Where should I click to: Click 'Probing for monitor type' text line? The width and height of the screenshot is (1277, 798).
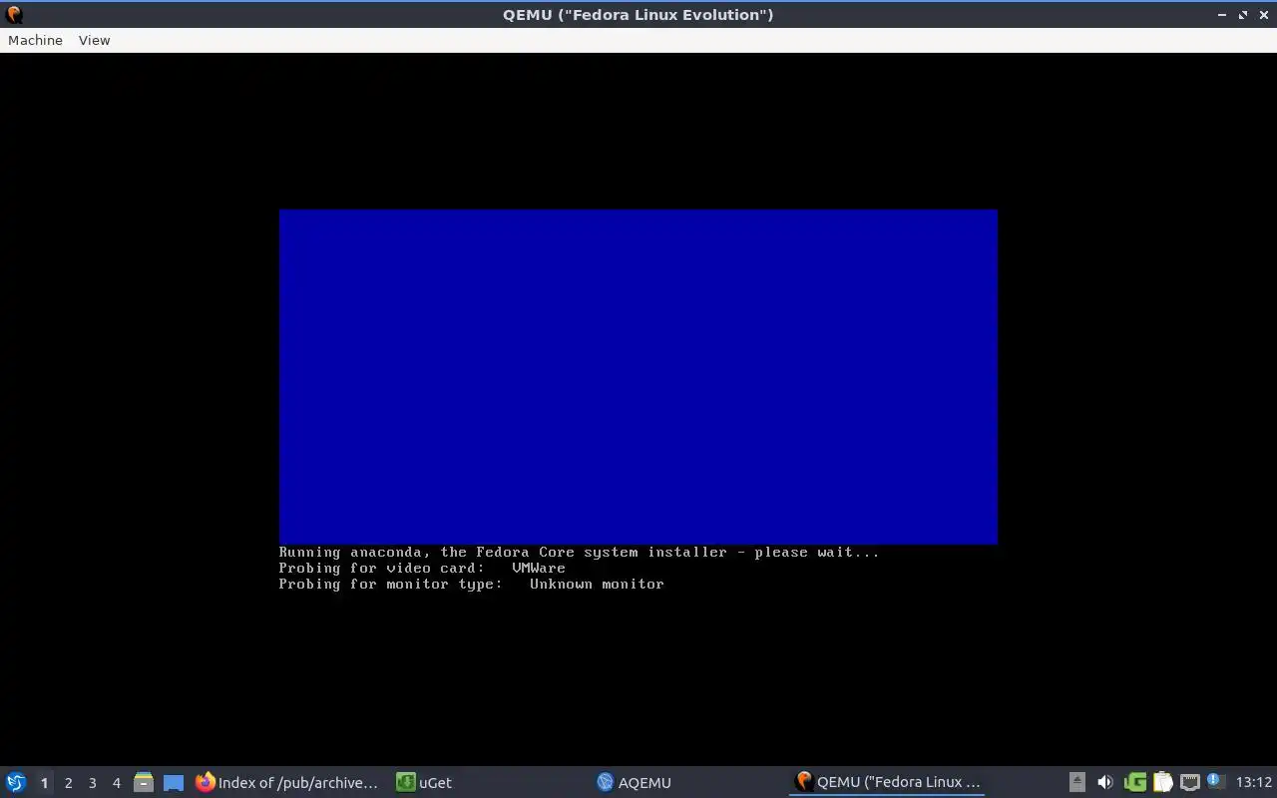pos(471,584)
